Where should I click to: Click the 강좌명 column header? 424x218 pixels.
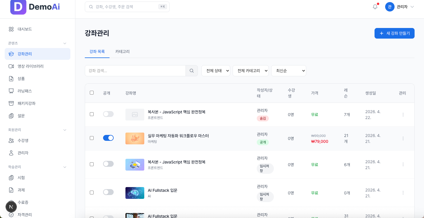coord(131,93)
